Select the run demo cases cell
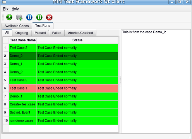 click(23, 120)
